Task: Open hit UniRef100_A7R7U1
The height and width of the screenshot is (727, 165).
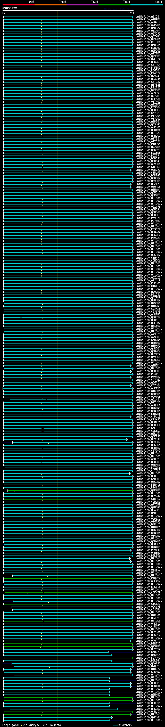Action: 148,25
